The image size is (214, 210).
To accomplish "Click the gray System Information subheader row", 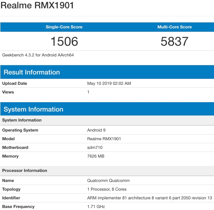I will [107, 120].
